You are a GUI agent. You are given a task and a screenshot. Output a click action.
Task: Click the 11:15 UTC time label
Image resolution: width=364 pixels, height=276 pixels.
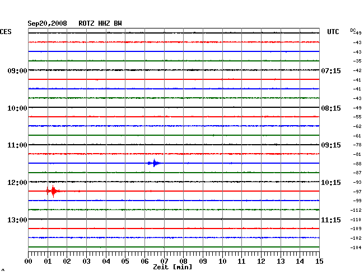pyautogui.click(x=331, y=220)
